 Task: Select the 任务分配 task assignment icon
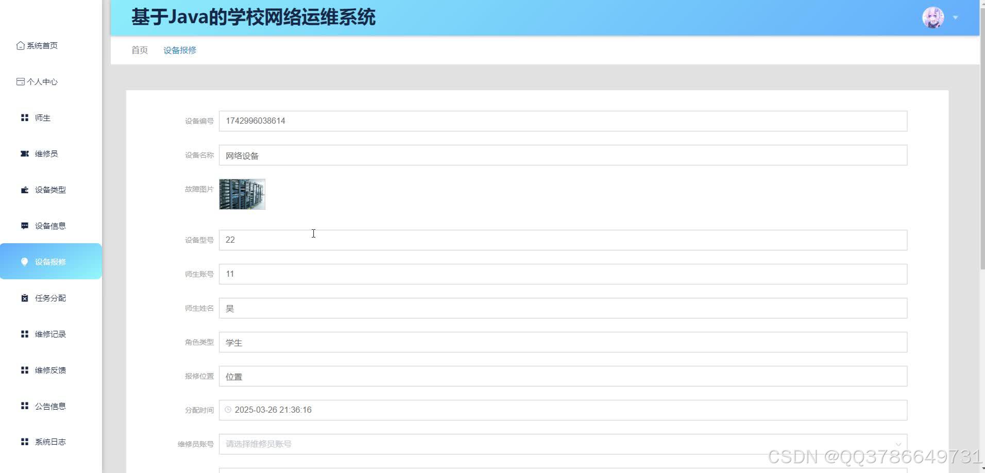pyautogui.click(x=24, y=298)
